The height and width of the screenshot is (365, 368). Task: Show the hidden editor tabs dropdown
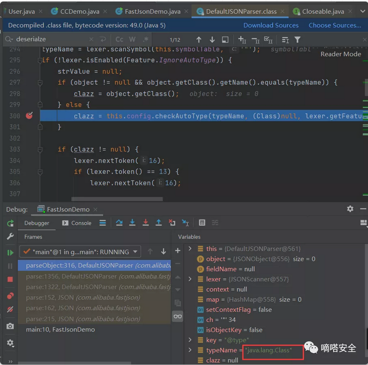pyautogui.click(x=363, y=11)
